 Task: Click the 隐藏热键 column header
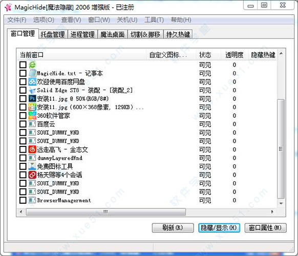263,55
